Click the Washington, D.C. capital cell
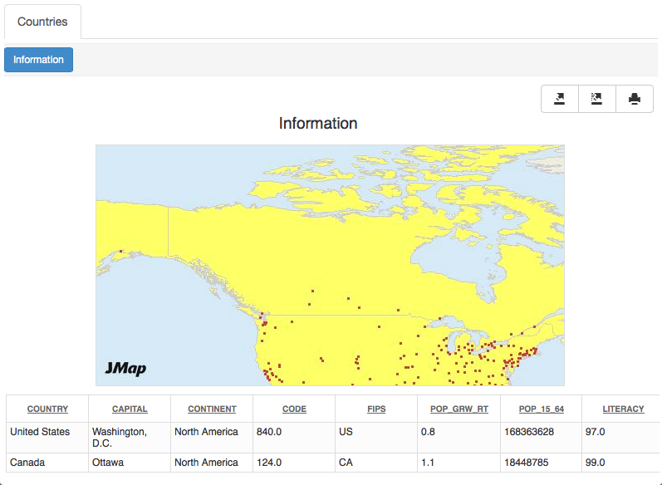The image size is (662, 485). click(x=119, y=438)
